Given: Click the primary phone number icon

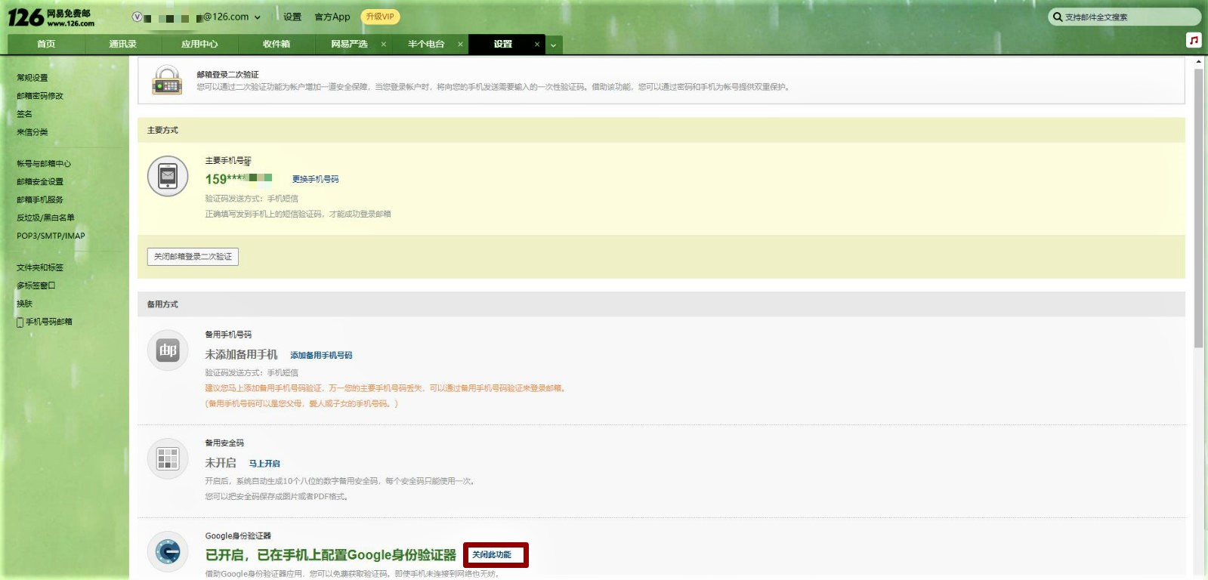Looking at the screenshot, I should point(168,176).
